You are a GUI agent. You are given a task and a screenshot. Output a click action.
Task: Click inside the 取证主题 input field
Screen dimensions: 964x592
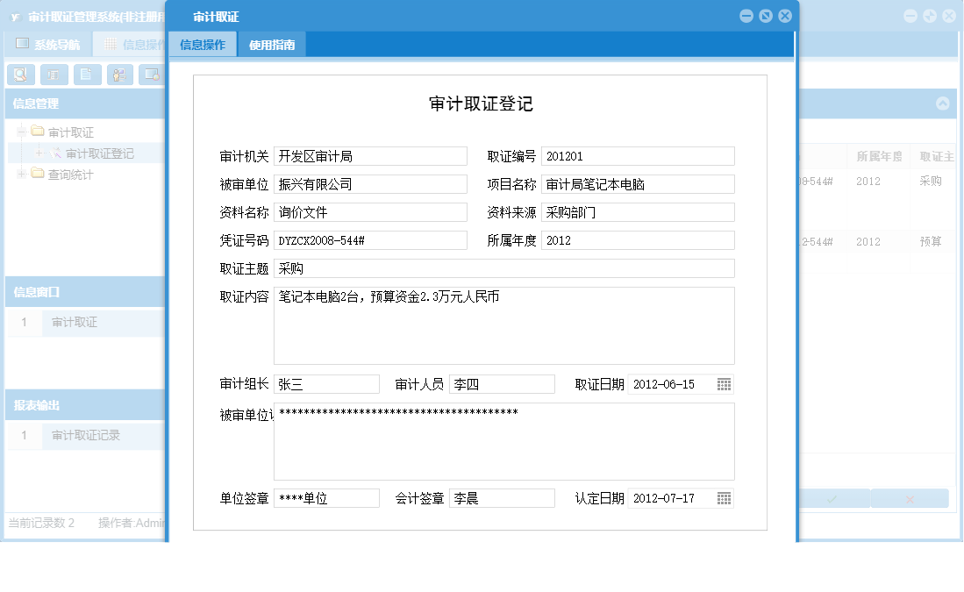(x=504, y=268)
